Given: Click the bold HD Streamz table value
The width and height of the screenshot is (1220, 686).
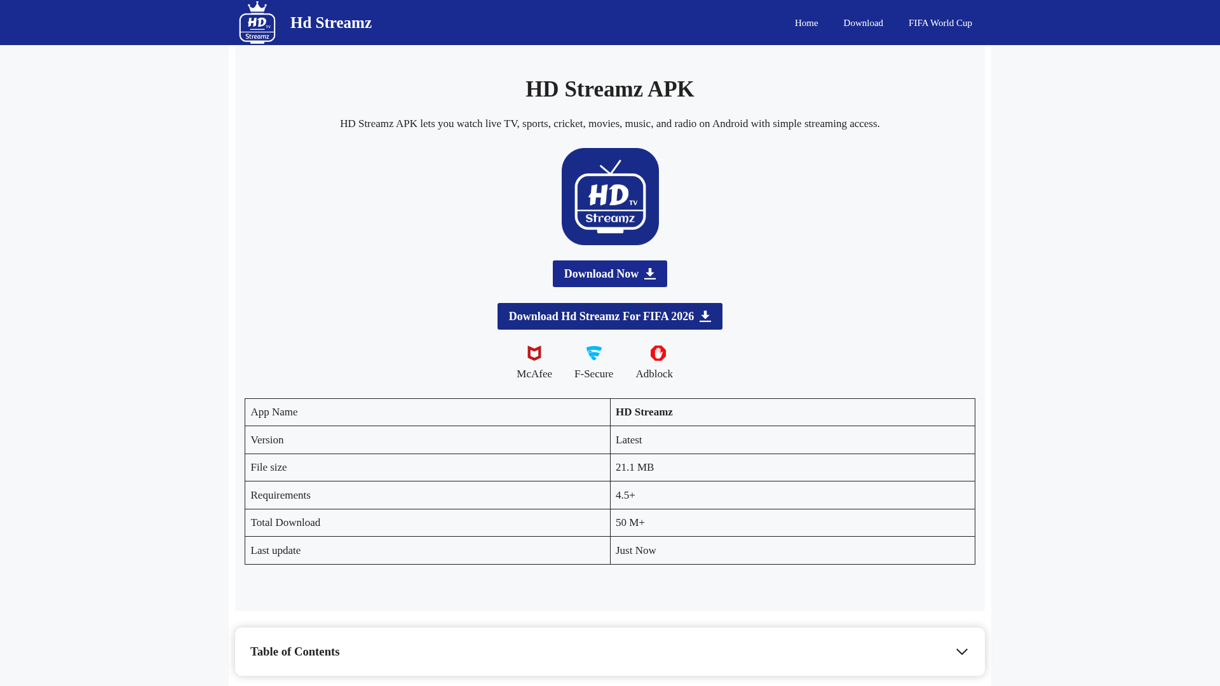Looking at the screenshot, I should [644, 412].
